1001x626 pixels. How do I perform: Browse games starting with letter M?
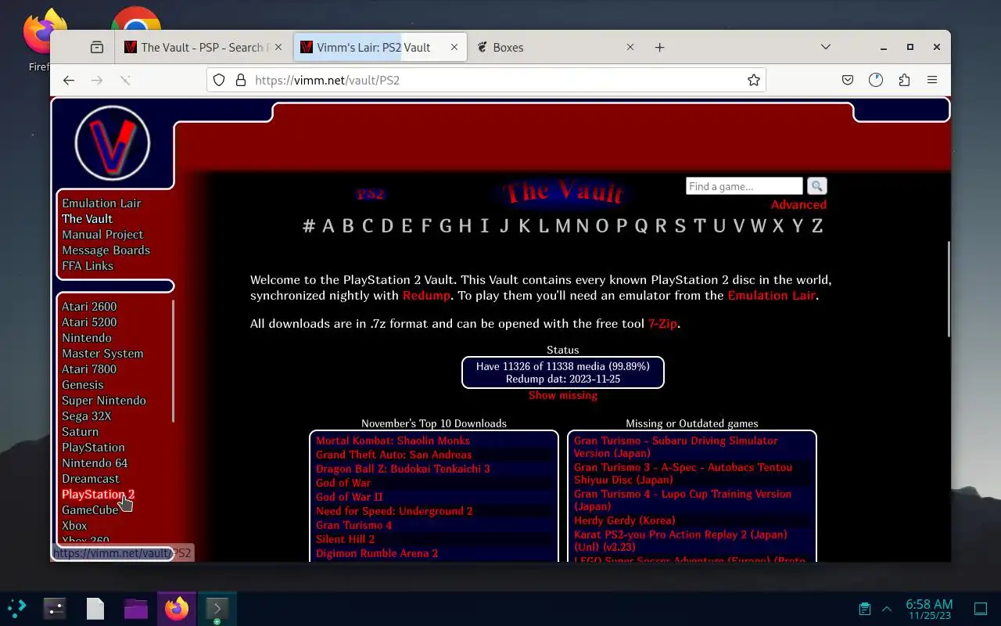(563, 225)
